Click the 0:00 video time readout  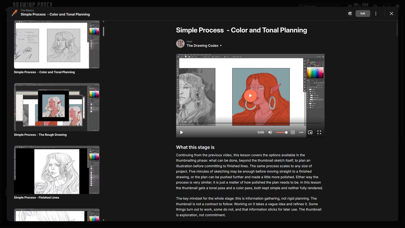click(x=261, y=132)
